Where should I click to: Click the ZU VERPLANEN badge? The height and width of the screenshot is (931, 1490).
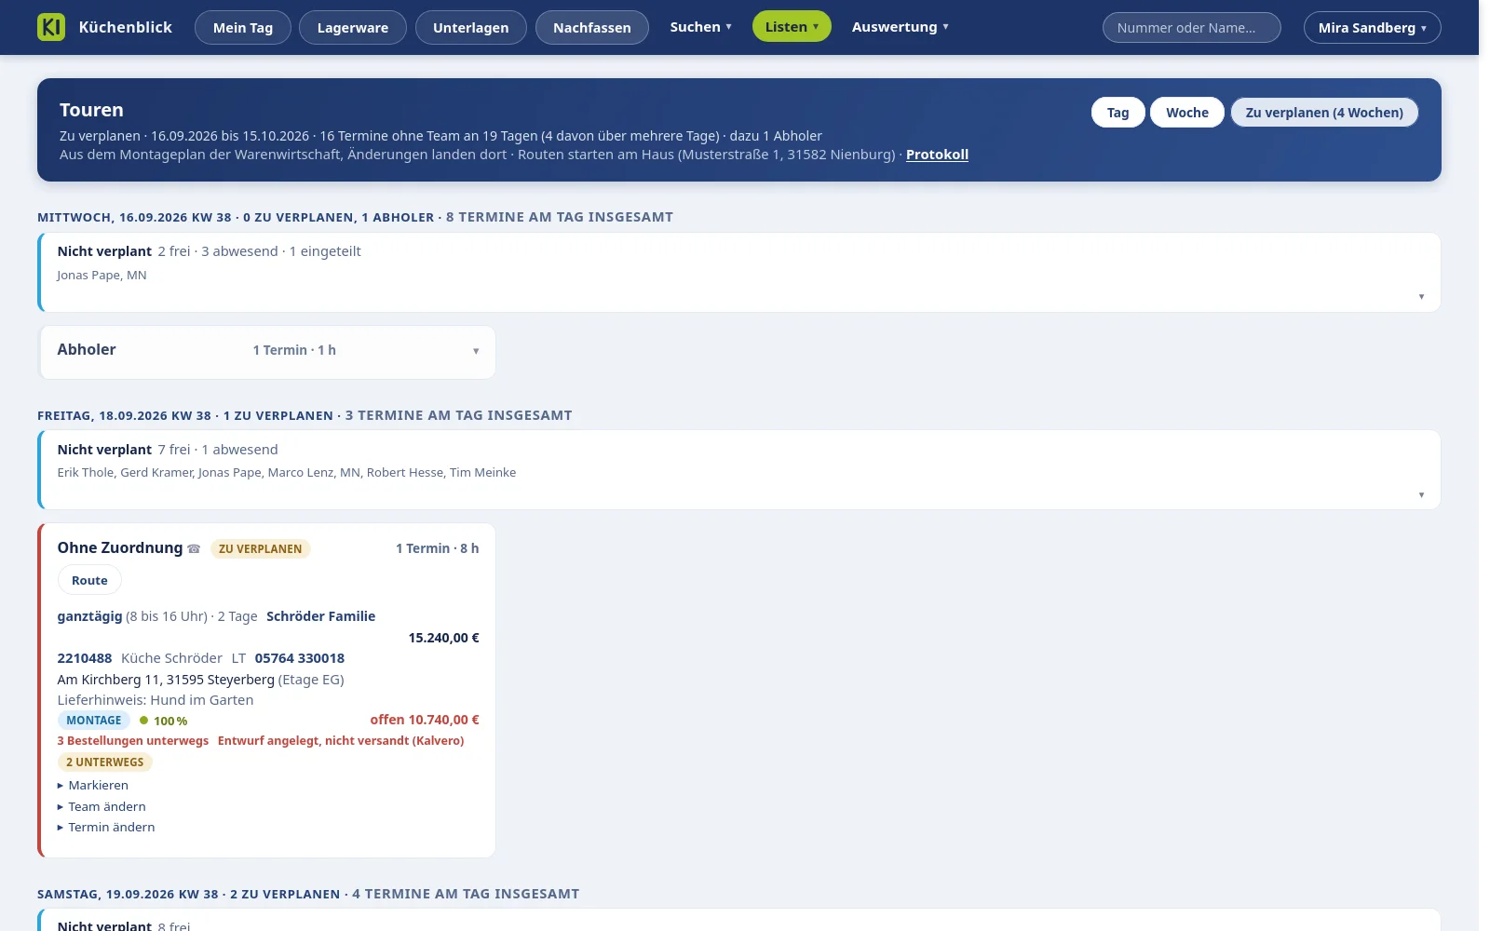260,549
